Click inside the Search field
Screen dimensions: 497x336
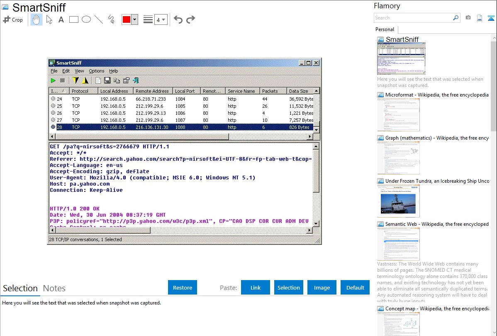(x=413, y=18)
